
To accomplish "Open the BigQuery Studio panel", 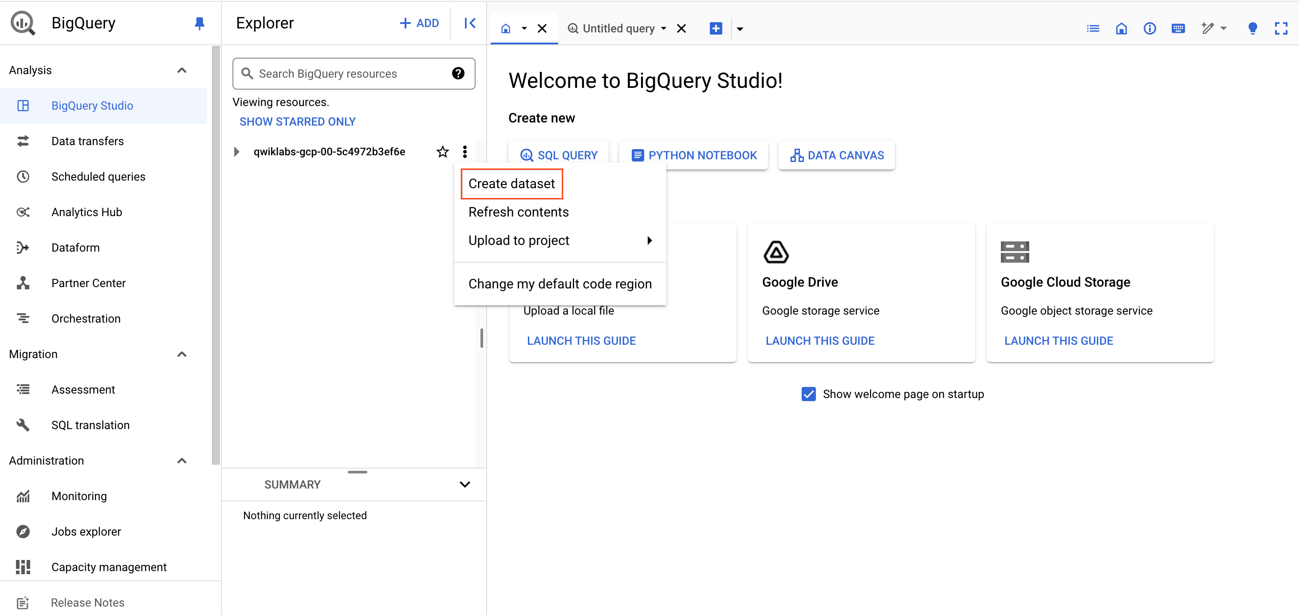I will click(x=92, y=106).
